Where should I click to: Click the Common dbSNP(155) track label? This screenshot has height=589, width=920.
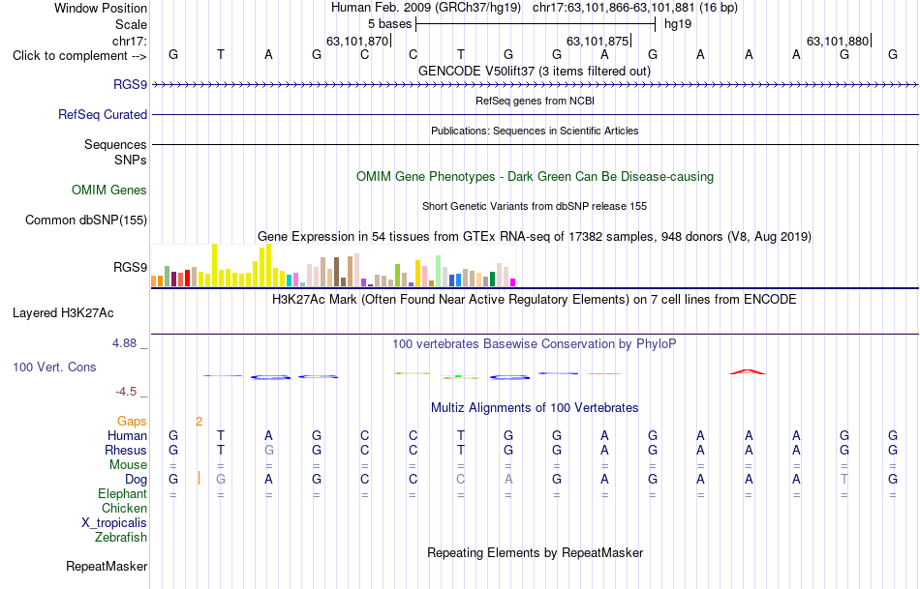(x=86, y=220)
